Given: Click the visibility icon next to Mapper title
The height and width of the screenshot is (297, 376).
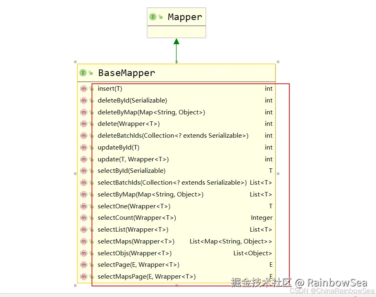Looking at the screenshot, I should point(161,17).
